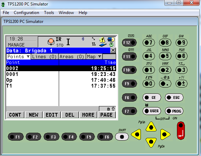Click numeric key 9 (GHI)
This screenshot has width=201, height=156.
[181, 42]
